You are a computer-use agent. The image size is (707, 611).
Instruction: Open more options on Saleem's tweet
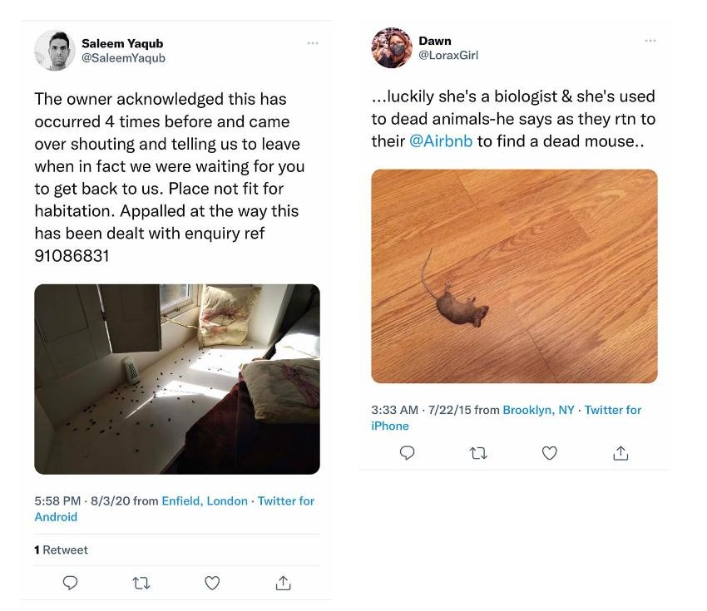[313, 43]
